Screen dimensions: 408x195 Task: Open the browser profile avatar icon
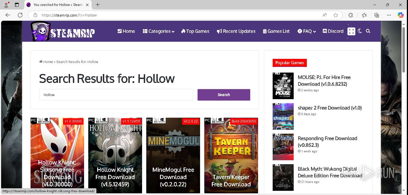(6, 4)
